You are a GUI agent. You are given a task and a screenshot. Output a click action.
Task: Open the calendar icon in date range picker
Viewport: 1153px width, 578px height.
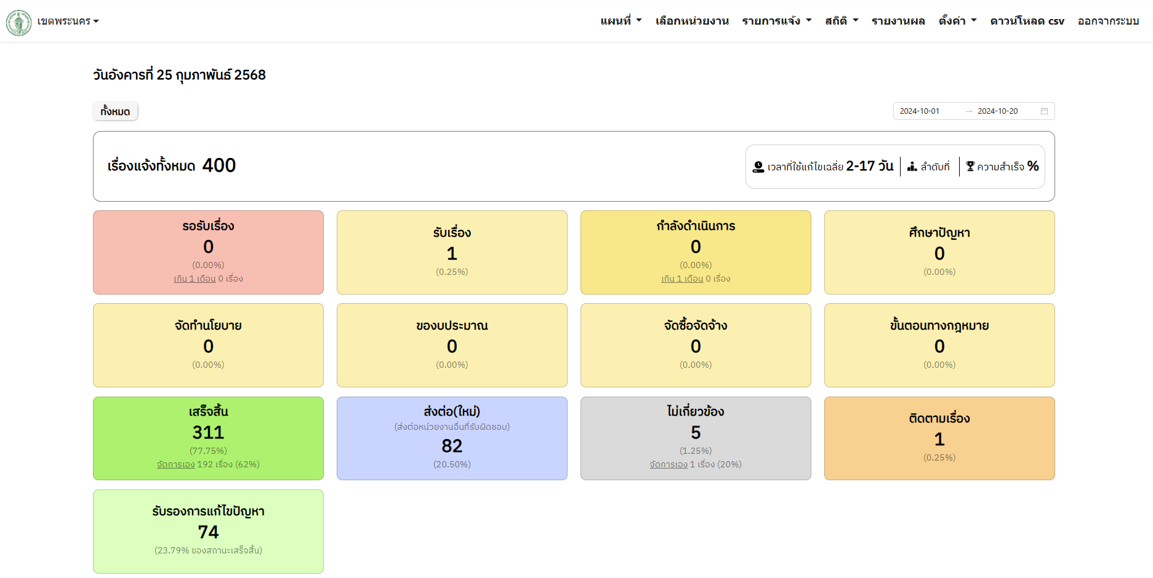(x=1044, y=111)
